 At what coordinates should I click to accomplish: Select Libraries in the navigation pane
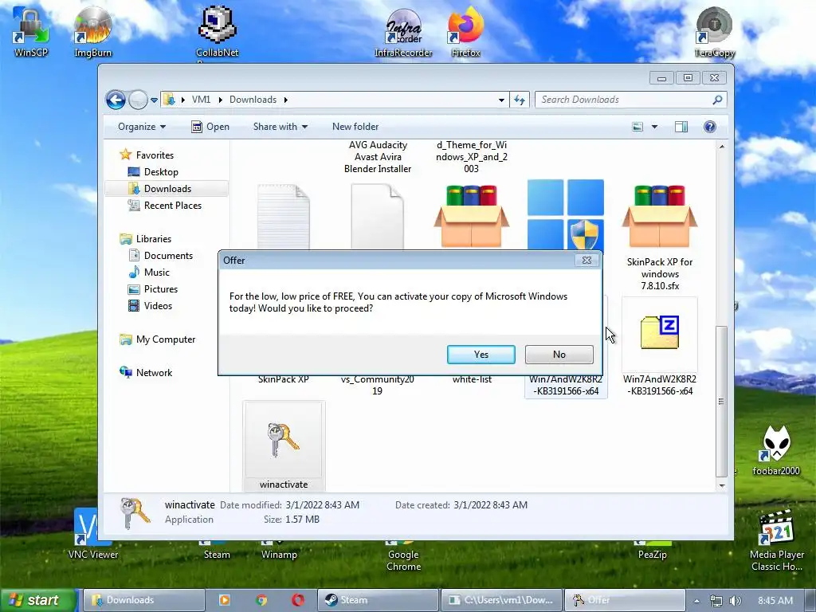point(153,239)
